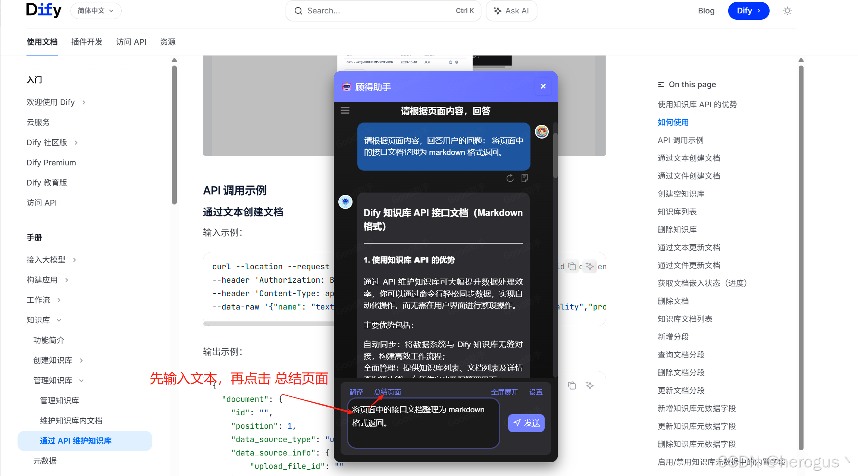Open Dify 教育版 in sidebar
The image size is (858, 476).
[47, 183]
